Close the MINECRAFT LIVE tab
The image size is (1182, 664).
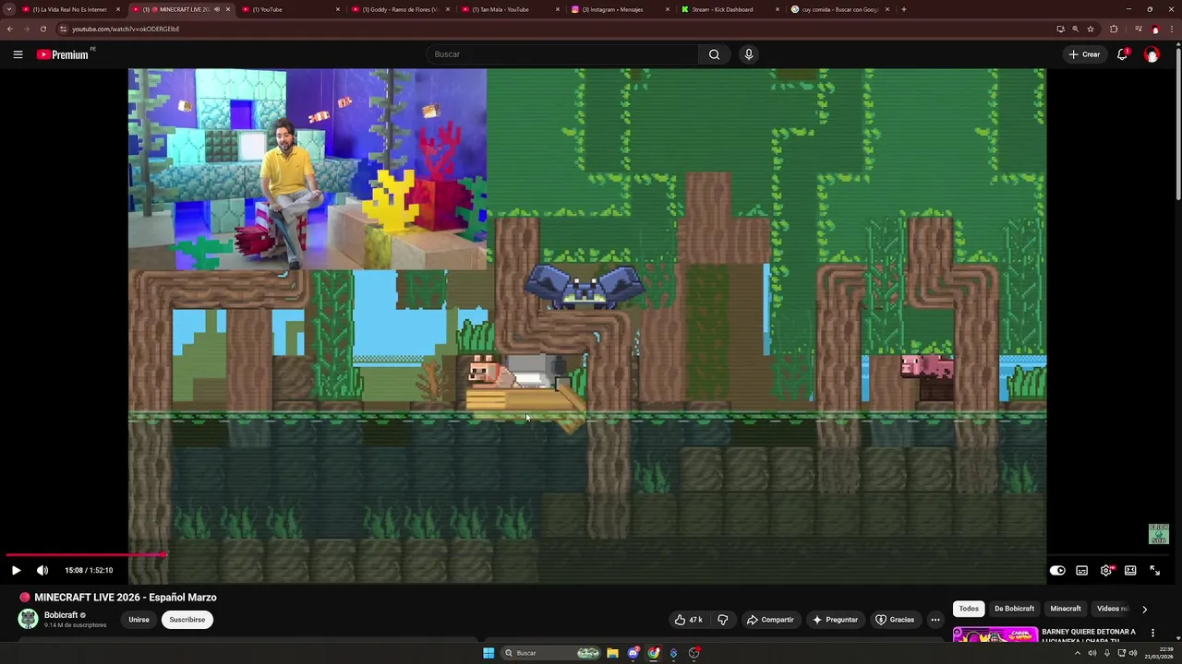227,9
